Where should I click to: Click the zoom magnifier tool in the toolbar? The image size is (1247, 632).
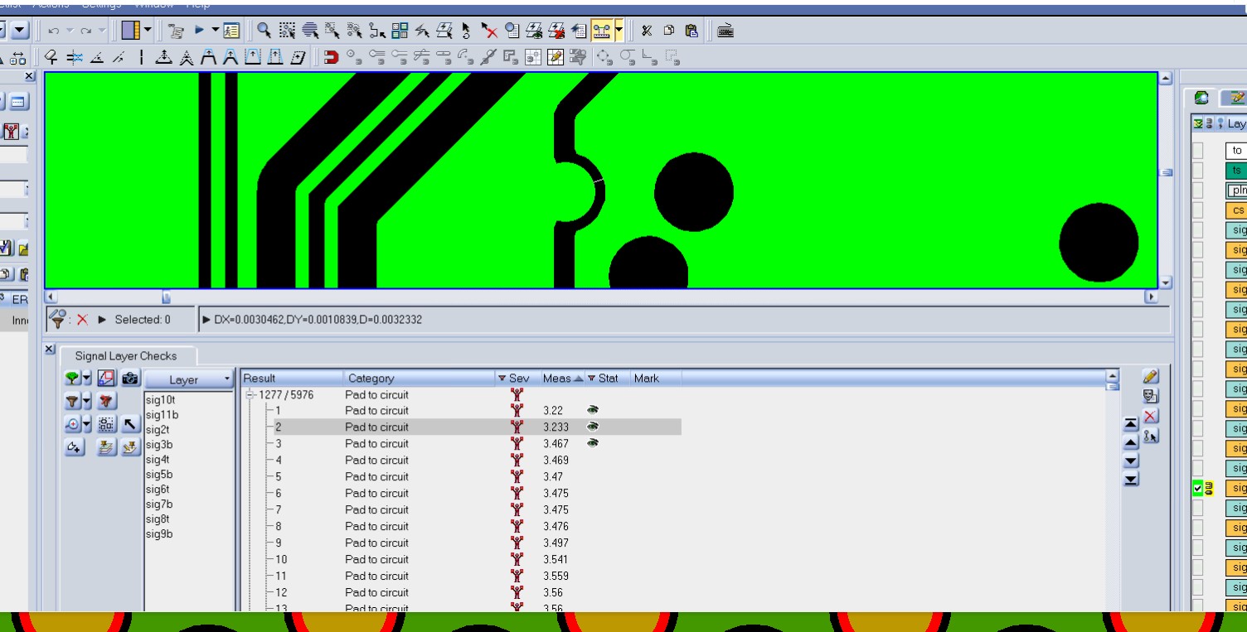pyautogui.click(x=264, y=31)
